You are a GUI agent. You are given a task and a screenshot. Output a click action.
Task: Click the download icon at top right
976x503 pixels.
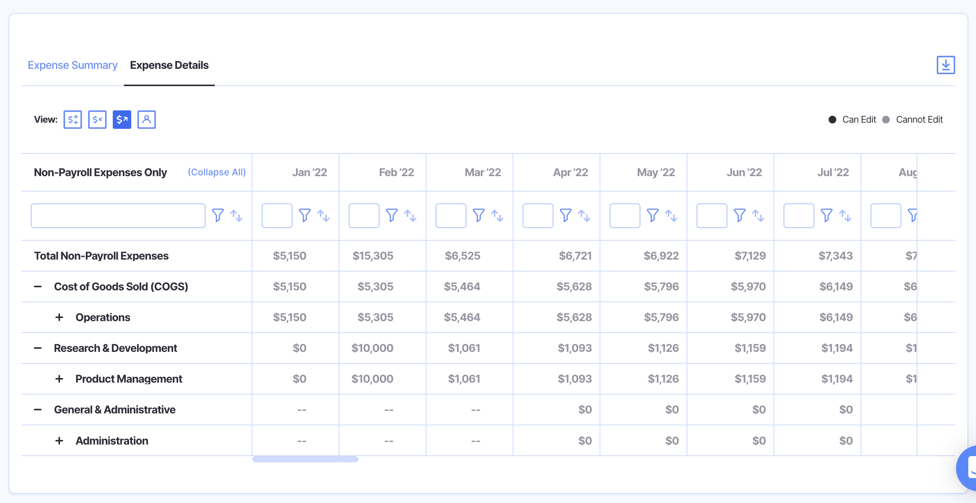point(946,65)
